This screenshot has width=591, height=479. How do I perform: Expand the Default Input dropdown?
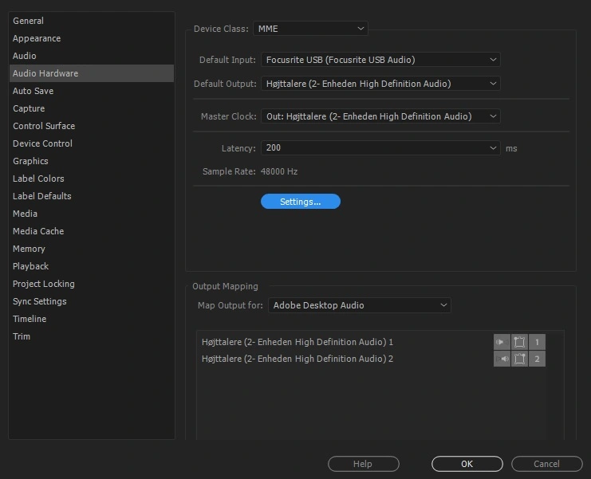[x=380, y=60]
